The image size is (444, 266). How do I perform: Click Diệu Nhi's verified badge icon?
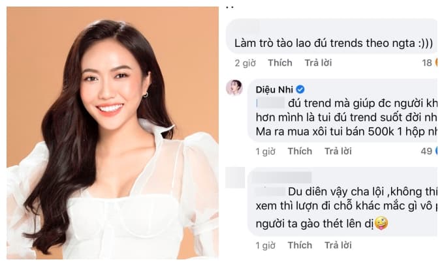(x=300, y=89)
